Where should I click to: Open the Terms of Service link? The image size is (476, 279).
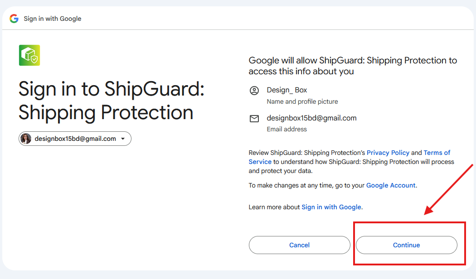pos(437,153)
